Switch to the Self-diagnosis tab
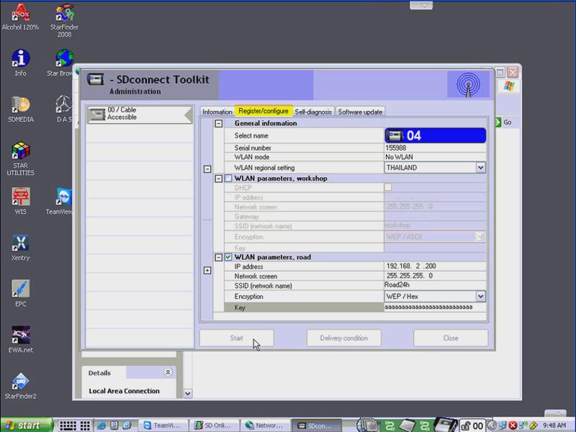Viewport: 576px width, 432px height. 313,112
